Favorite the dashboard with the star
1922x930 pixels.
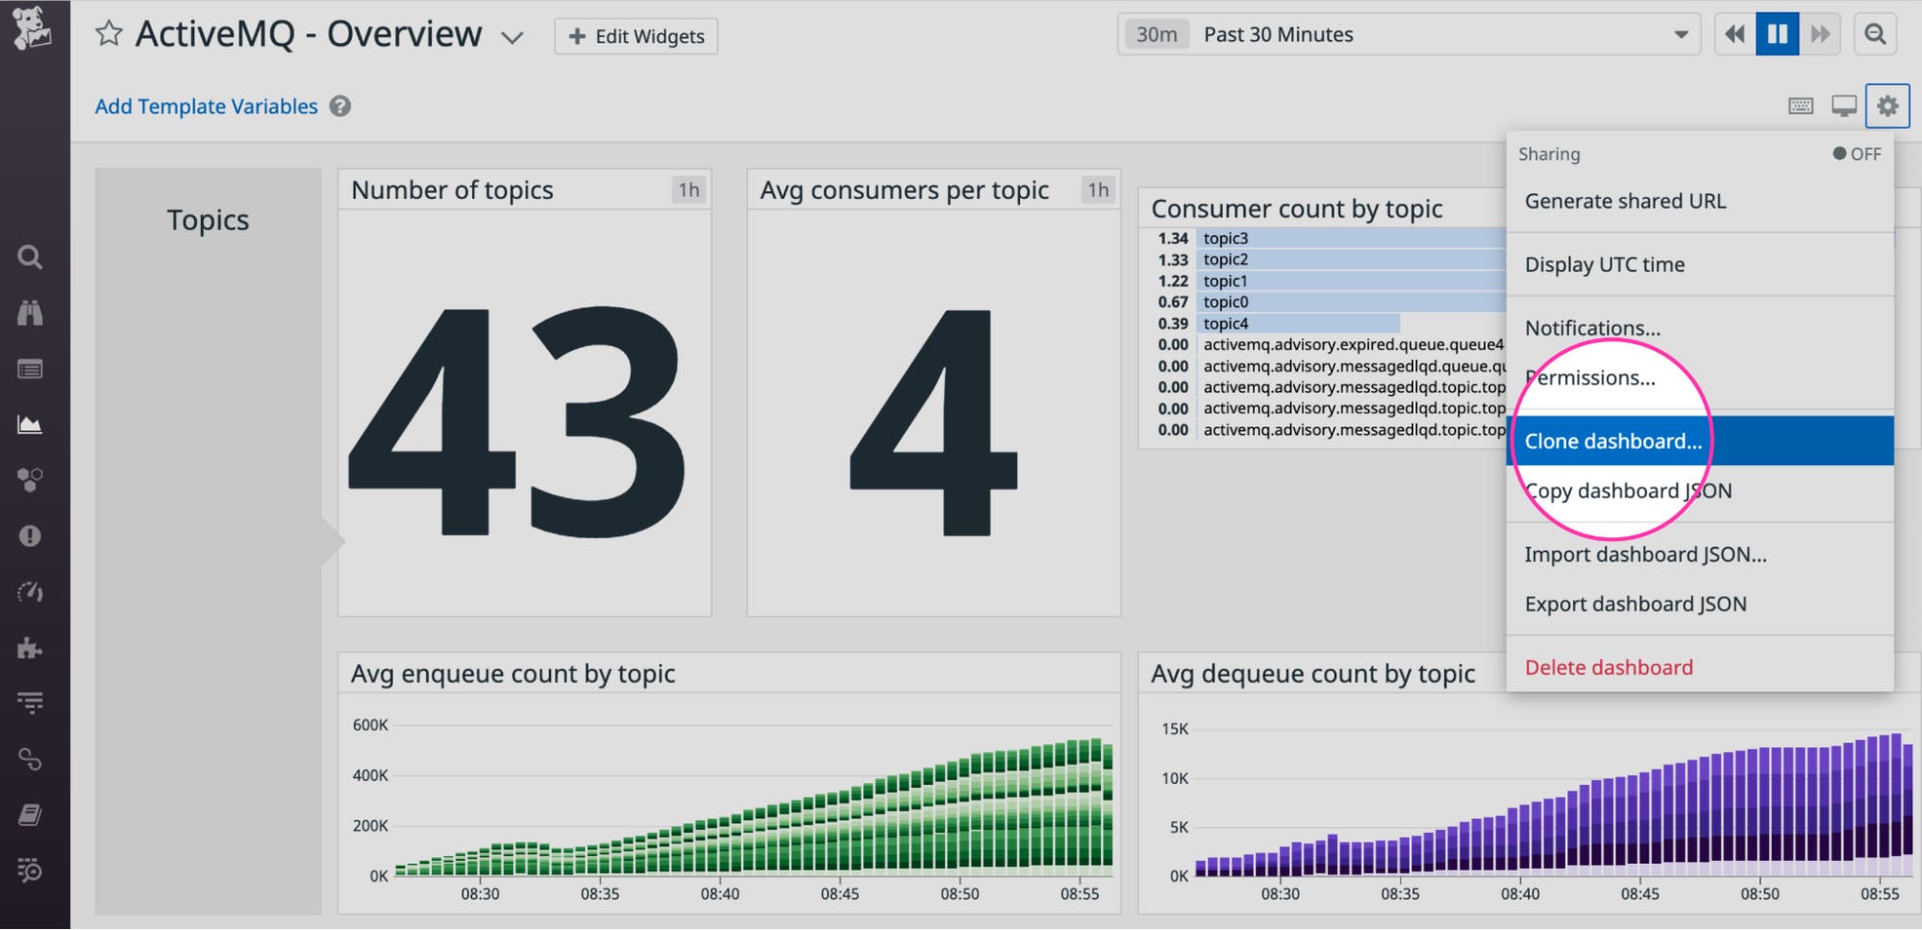click(110, 33)
